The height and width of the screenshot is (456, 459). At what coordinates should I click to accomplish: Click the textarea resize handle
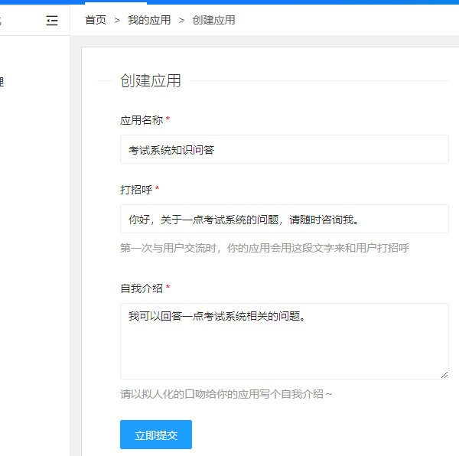point(444,375)
